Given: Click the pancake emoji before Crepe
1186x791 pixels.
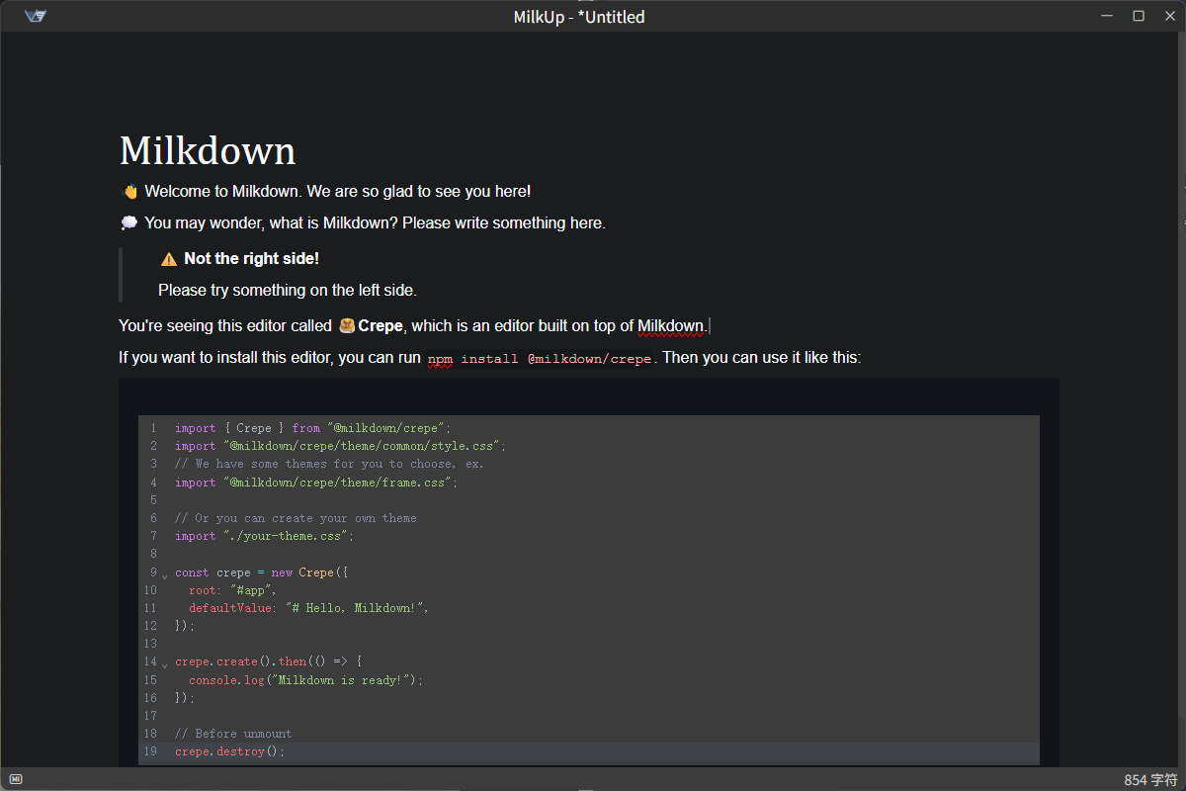Looking at the screenshot, I should pyautogui.click(x=347, y=325).
